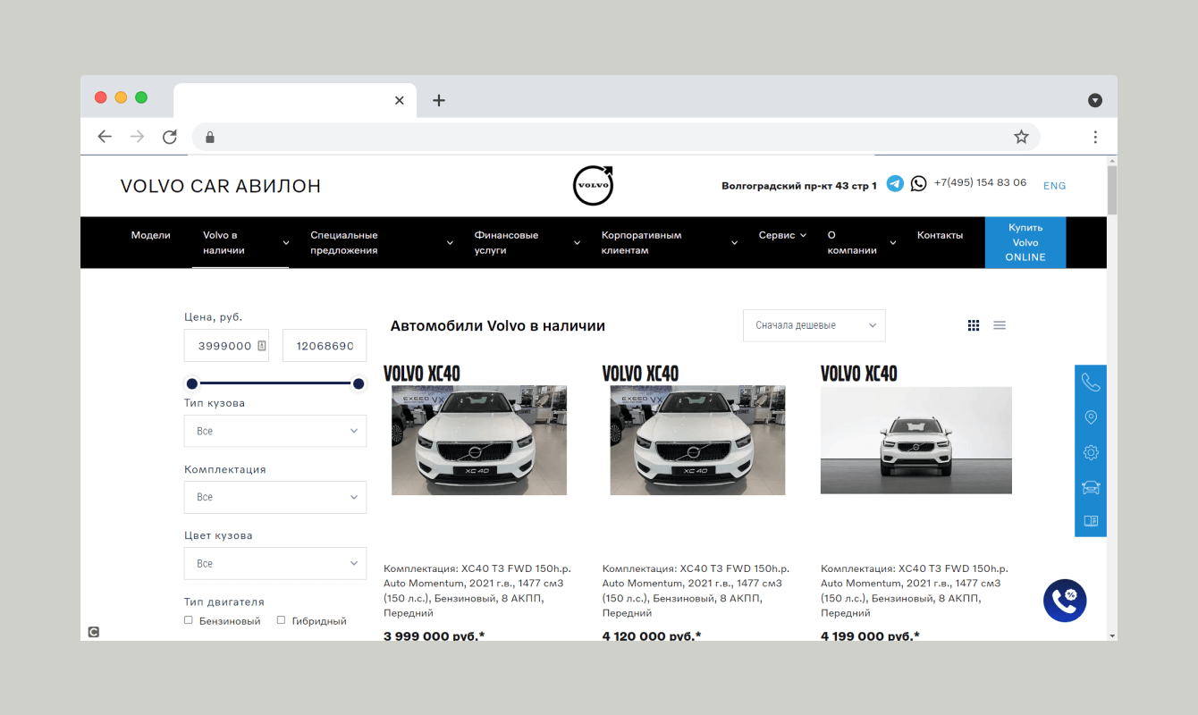The height and width of the screenshot is (715, 1198).
Task: Reload the current page
Action: (170, 137)
